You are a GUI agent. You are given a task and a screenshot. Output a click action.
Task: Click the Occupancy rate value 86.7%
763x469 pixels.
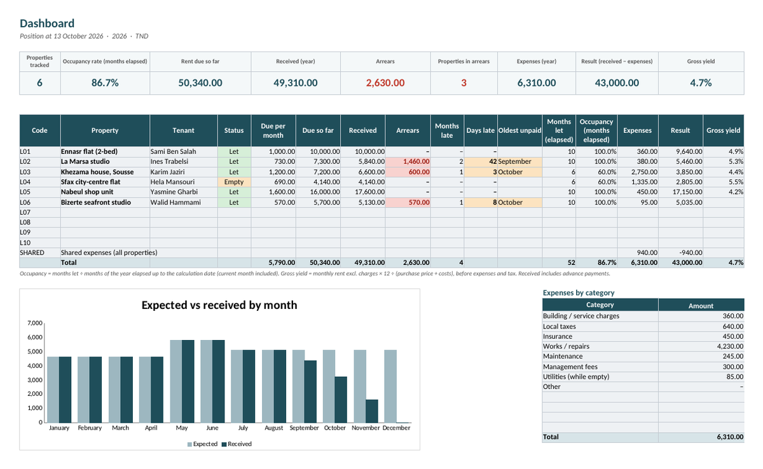click(x=105, y=83)
